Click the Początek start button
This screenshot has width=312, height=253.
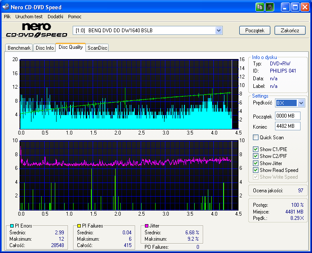[255, 31]
